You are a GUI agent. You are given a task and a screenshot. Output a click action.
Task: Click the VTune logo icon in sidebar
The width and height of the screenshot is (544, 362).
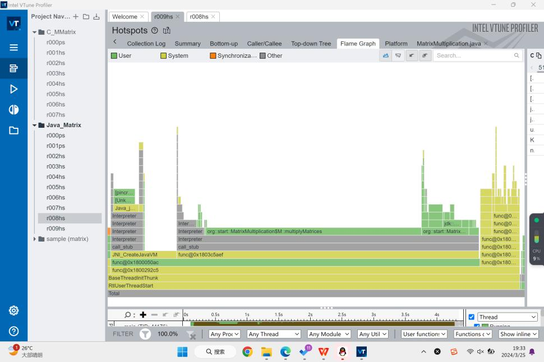13,23
